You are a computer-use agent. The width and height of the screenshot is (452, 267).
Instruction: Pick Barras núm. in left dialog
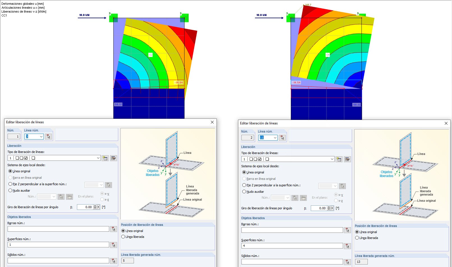coord(113,229)
